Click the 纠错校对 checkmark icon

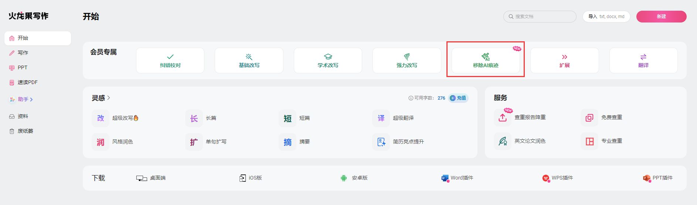click(x=170, y=57)
